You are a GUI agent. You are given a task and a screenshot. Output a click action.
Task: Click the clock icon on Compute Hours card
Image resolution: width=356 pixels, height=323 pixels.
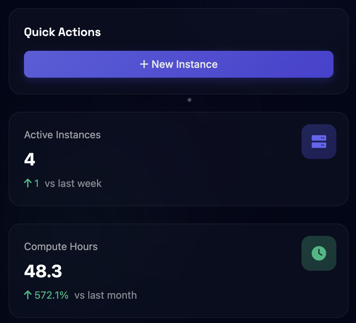pyautogui.click(x=319, y=253)
